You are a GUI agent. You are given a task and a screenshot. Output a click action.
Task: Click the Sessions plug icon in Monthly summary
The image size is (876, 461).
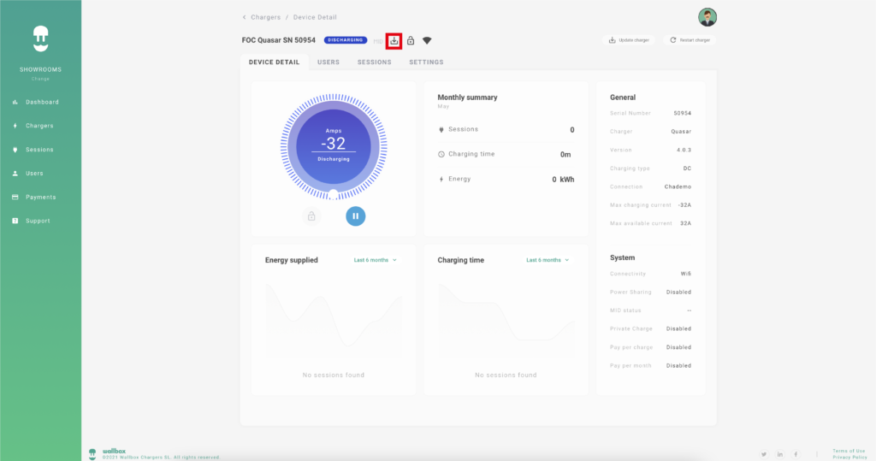coord(441,130)
